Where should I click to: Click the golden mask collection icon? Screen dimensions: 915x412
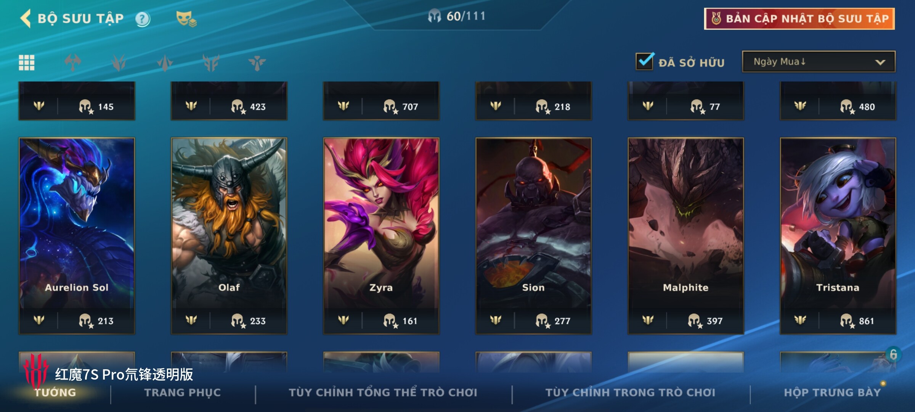(186, 19)
